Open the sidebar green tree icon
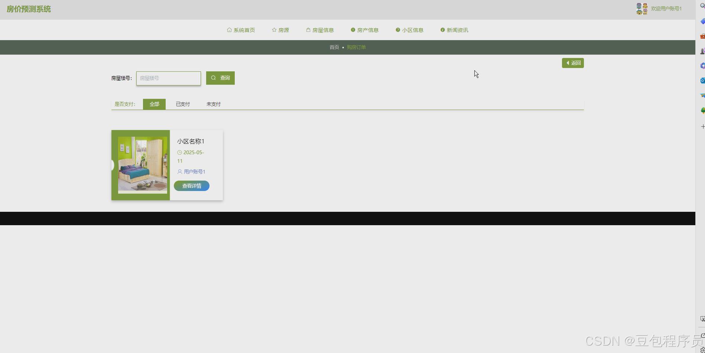 pos(702,110)
